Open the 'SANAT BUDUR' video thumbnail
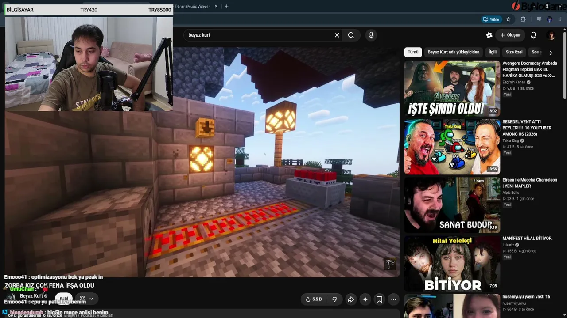This screenshot has width=567, height=318. click(452, 204)
